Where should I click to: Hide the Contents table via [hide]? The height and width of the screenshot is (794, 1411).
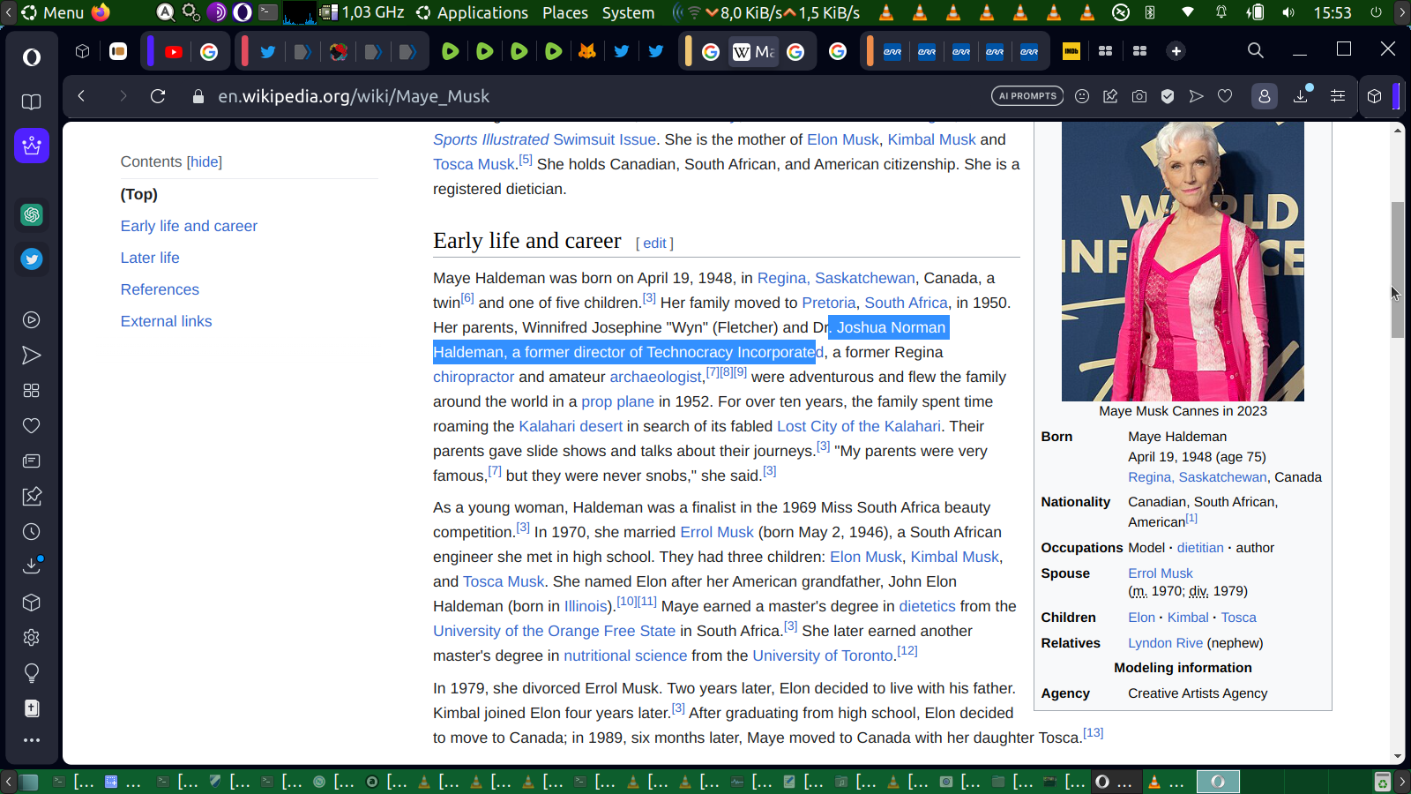click(205, 161)
